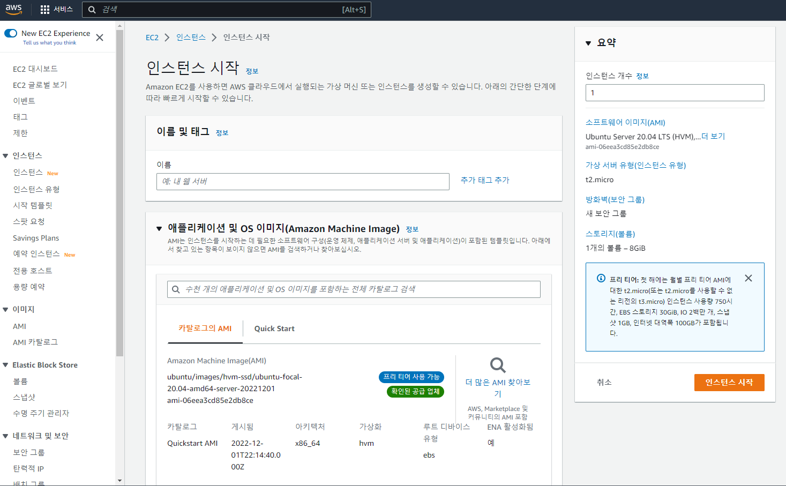Click the 인스턴스 breadcrumb link
The width and height of the screenshot is (786, 486).
click(191, 38)
